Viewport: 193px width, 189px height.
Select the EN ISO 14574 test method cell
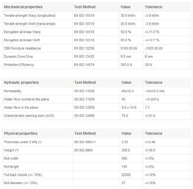click(x=84, y=65)
